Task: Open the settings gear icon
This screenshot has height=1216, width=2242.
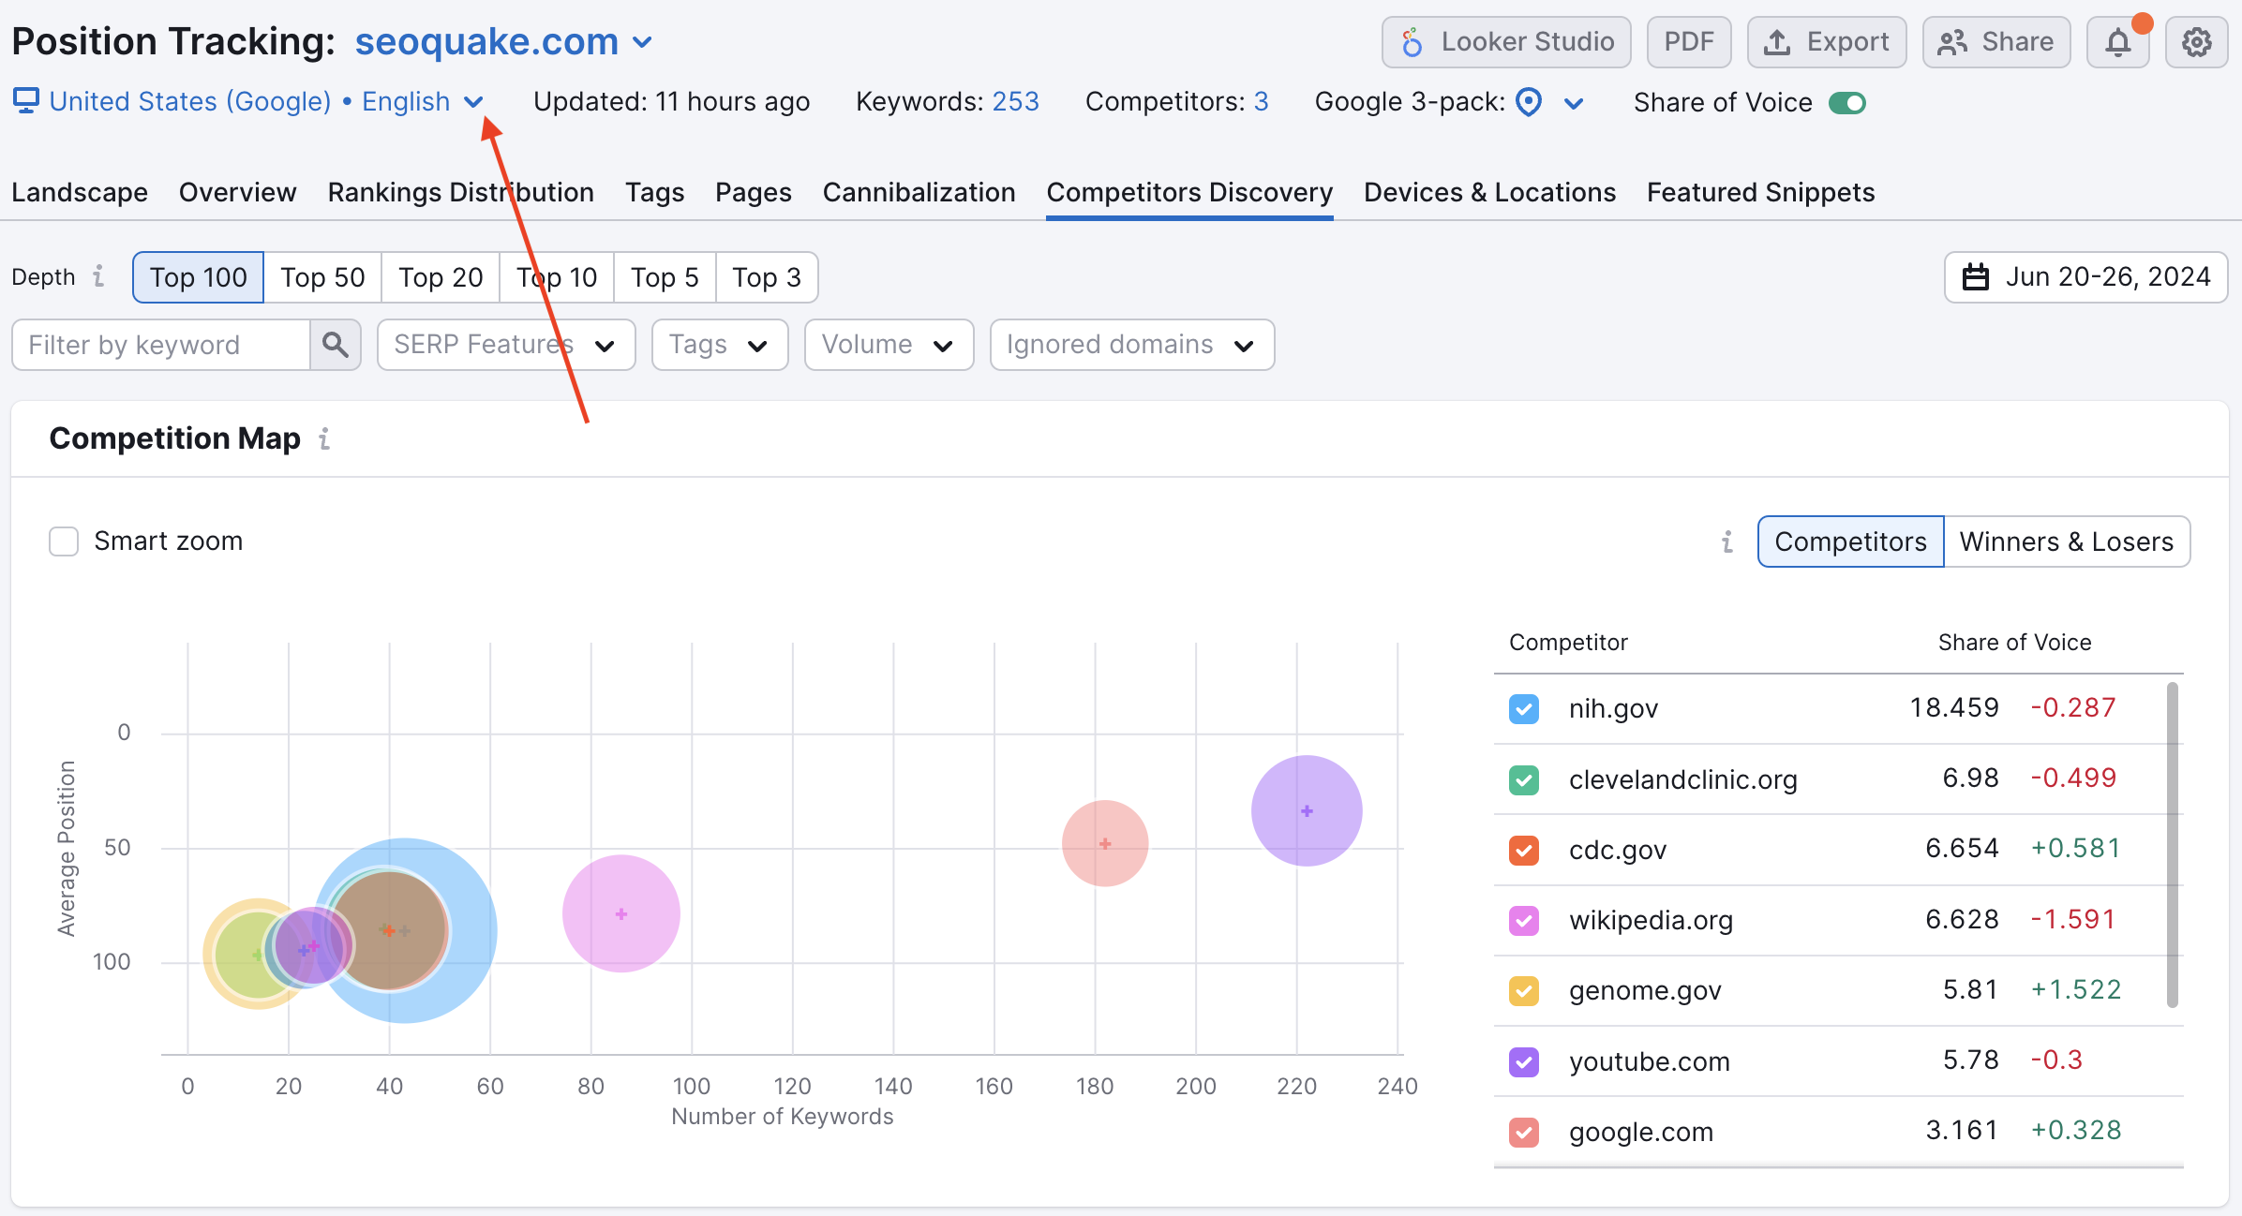Action: tap(2196, 42)
